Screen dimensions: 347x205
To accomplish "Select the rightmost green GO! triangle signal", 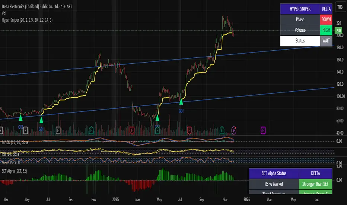I will coord(181,101).
